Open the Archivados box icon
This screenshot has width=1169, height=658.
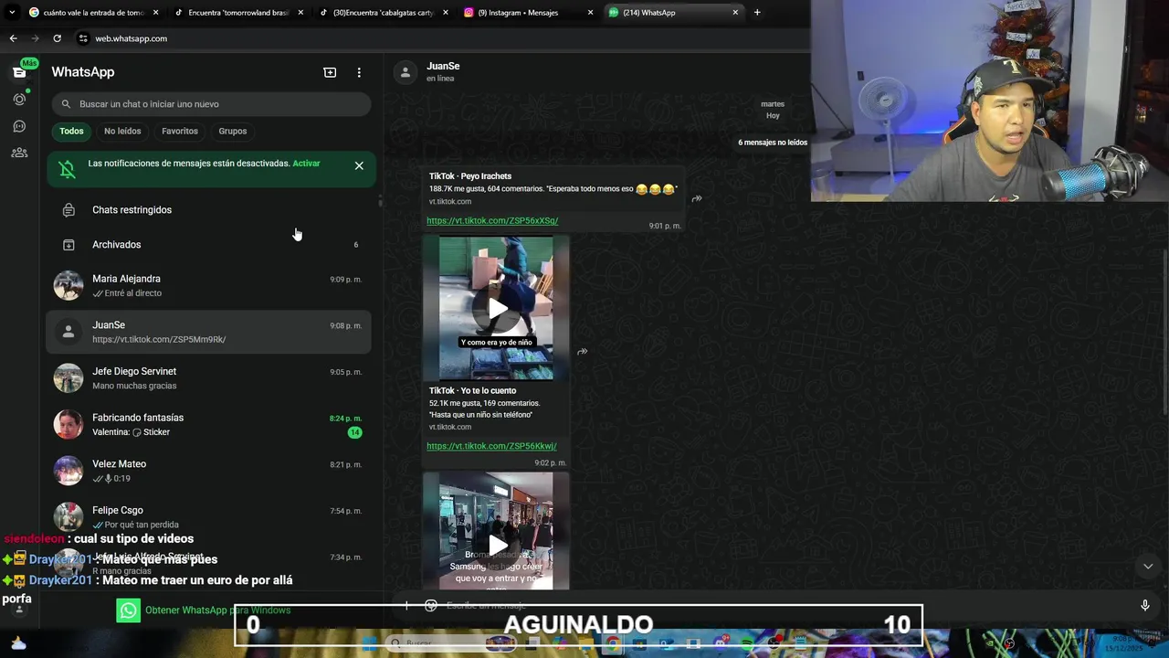68,245
